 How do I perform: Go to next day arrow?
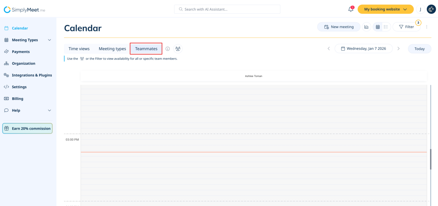[399, 49]
